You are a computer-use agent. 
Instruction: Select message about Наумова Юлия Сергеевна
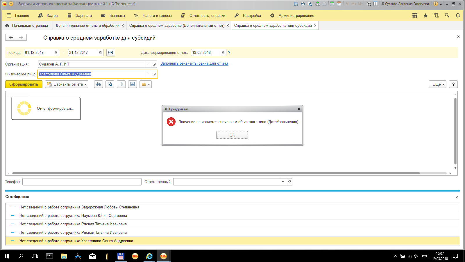[x=233, y=215]
